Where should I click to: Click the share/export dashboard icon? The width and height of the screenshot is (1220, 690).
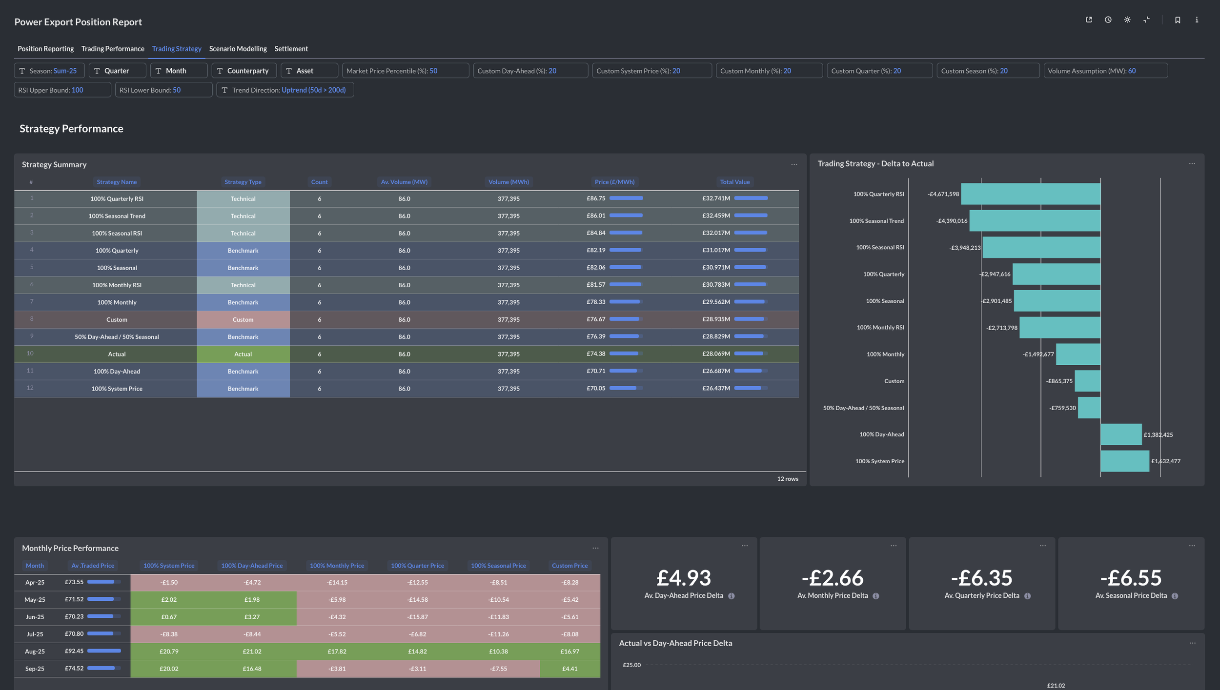[1089, 20]
